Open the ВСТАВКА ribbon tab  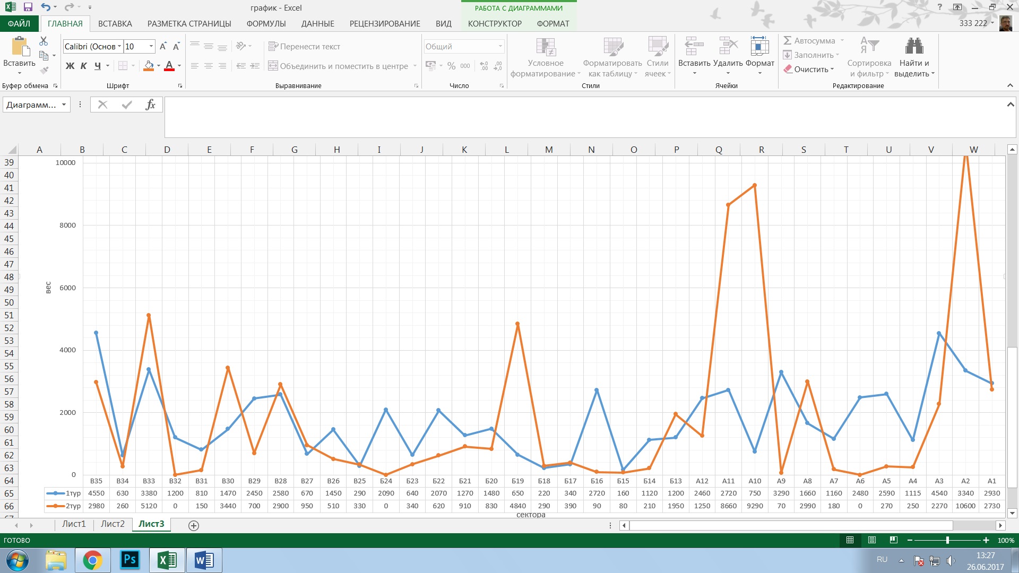tap(115, 24)
